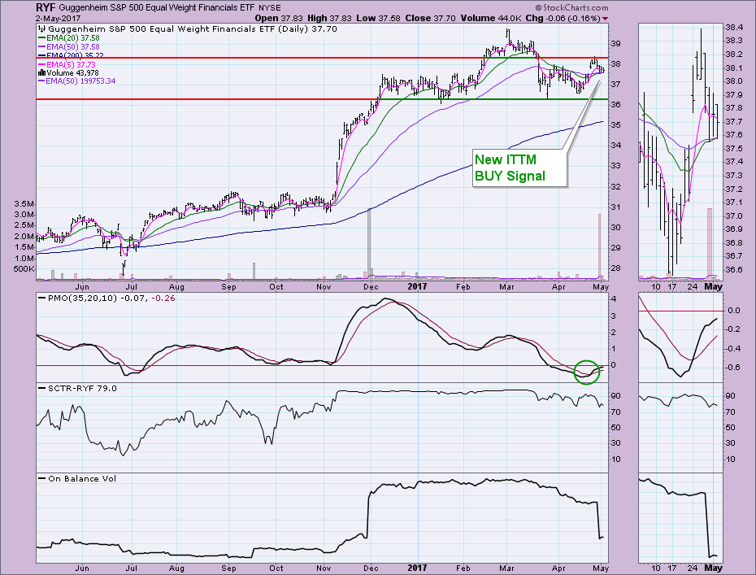Viewport: 756px width, 575px height.
Task: Click the purple EMA(50) 37.58 legend entry
Action: click(x=69, y=47)
